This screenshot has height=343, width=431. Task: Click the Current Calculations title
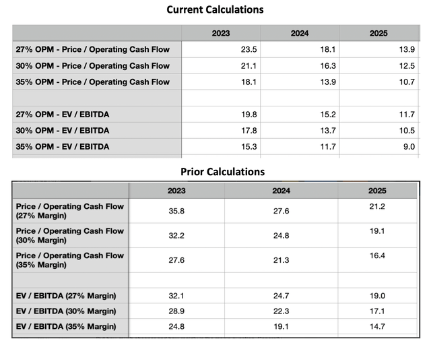coord(215,9)
